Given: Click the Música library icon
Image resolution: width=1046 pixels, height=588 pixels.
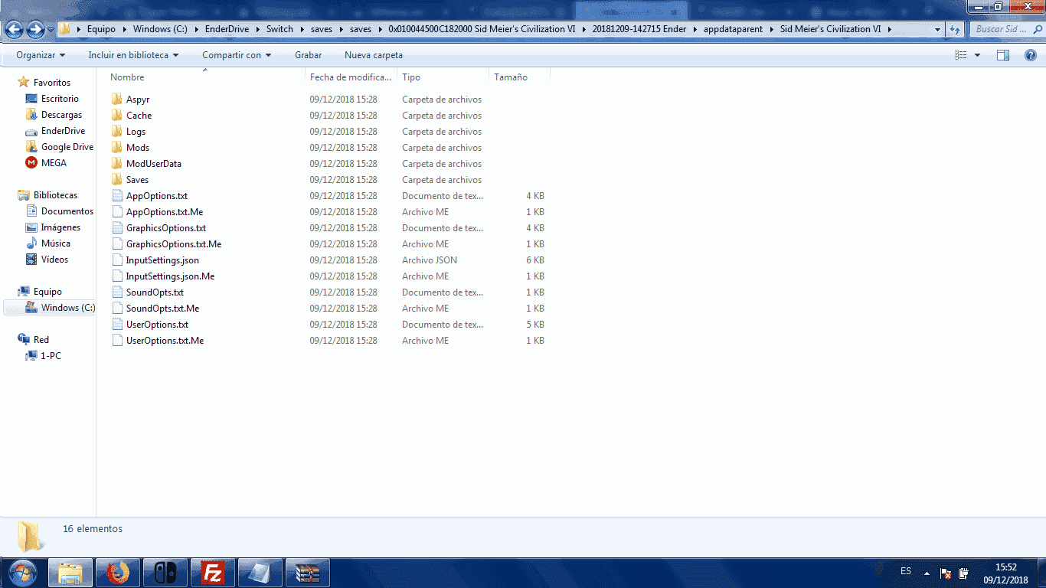Looking at the screenshot, I should tap(31, 243).
